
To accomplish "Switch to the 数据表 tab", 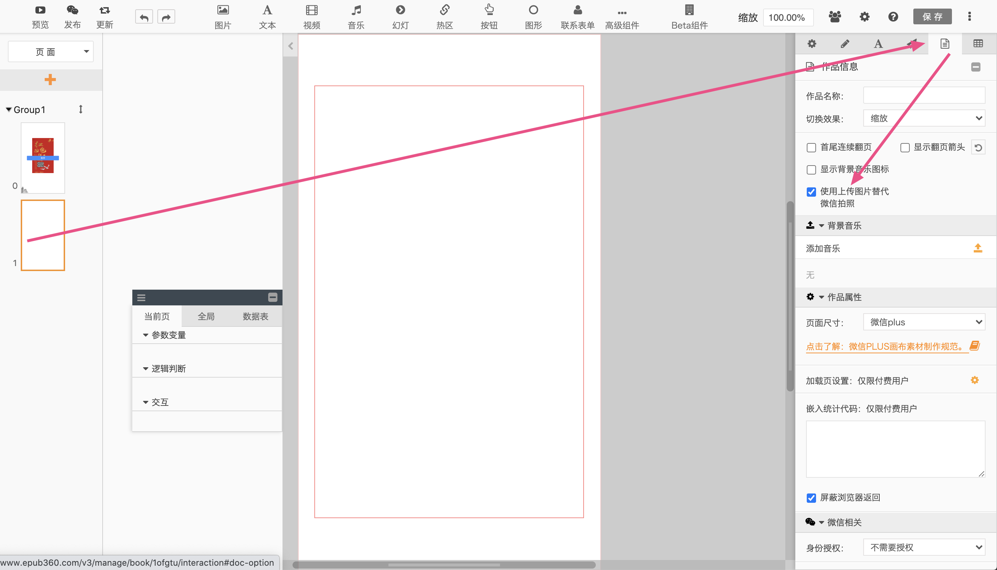I will pyautogui.click(x=255, y=316).
